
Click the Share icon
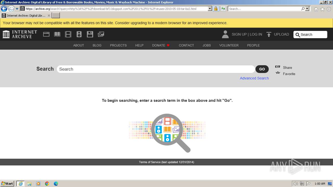coord(278,67)
